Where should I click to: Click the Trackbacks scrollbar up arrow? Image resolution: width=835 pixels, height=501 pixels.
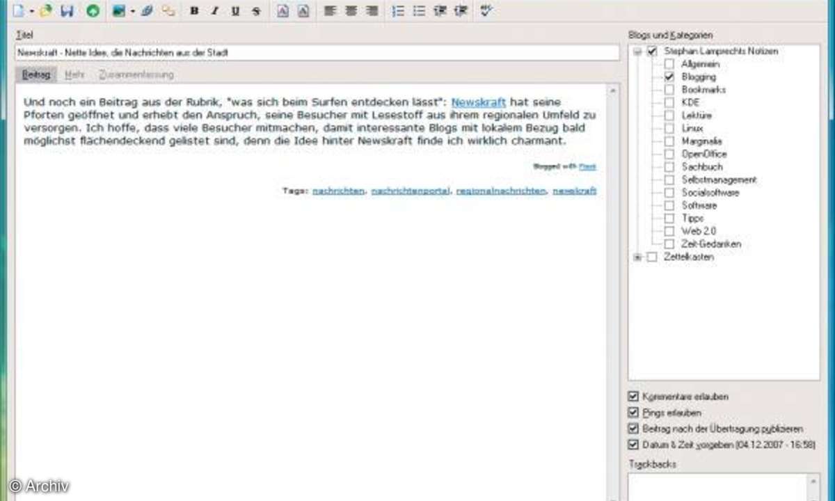click(813, 480)
